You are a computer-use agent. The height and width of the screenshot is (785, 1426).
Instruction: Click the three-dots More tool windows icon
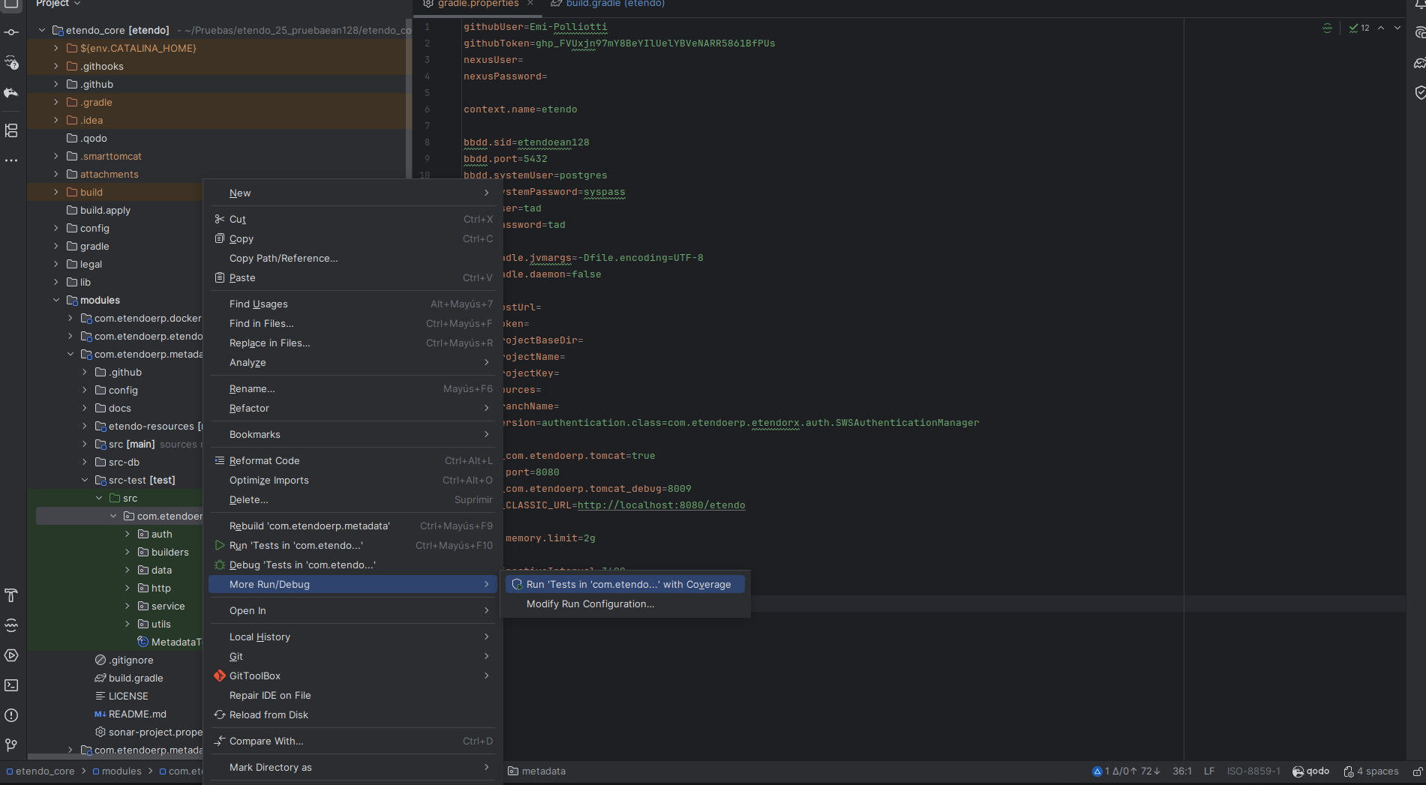11,160
